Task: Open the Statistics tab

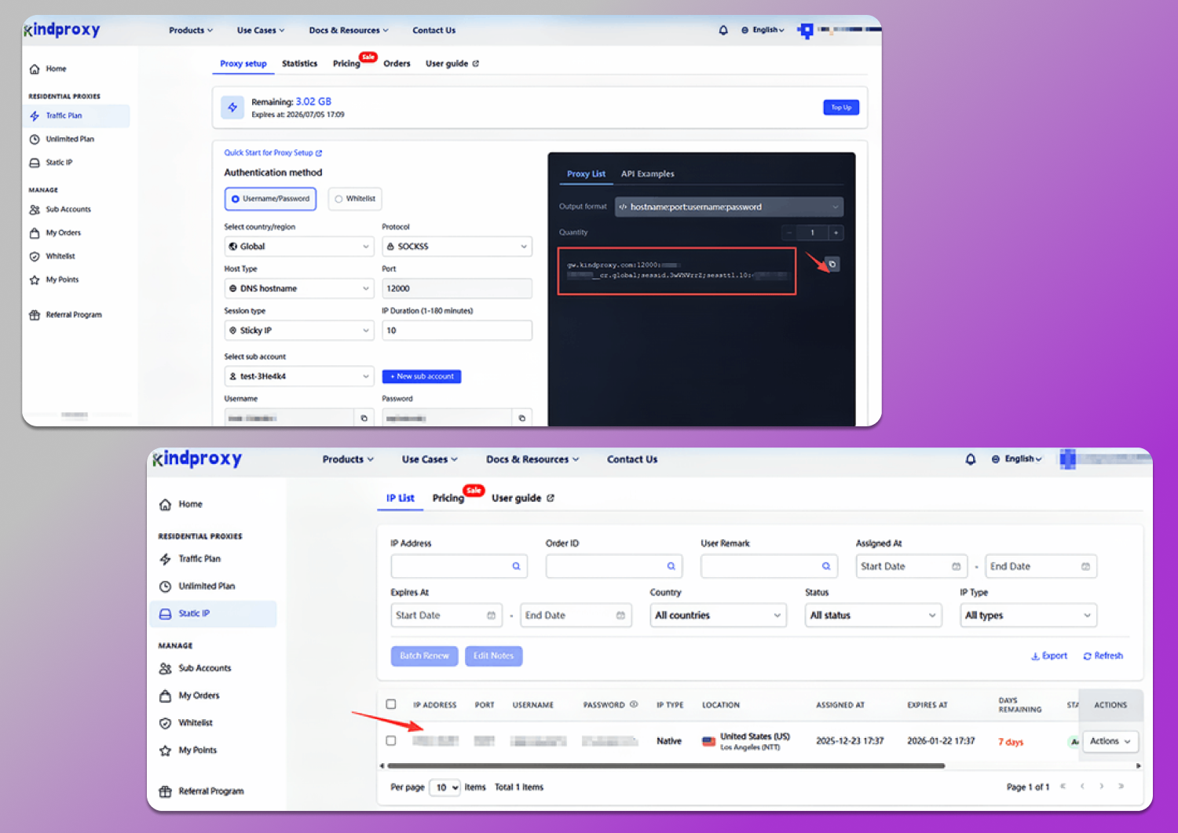Action: [x=299, y=64]
